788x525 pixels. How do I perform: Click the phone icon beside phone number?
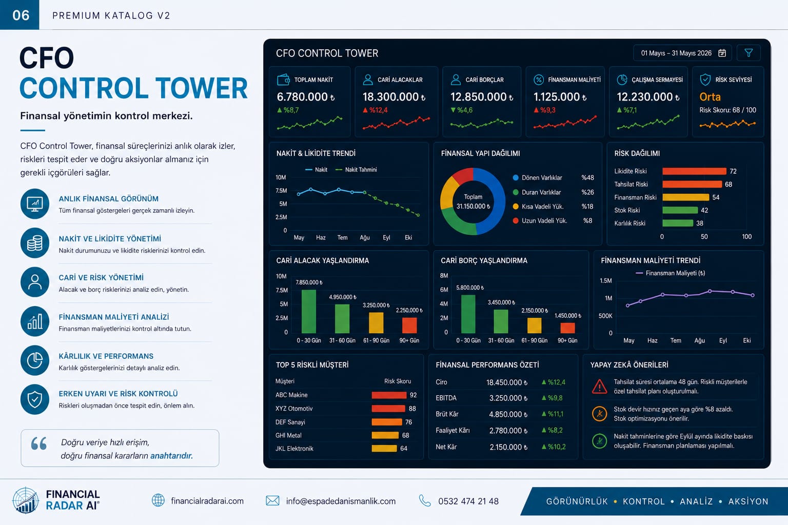click(x=425, y=500)
